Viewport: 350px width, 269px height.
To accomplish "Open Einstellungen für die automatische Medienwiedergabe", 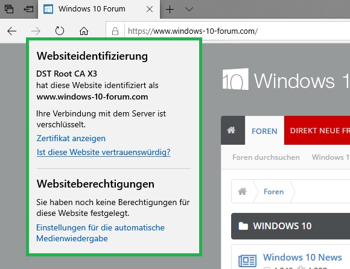I will pos(100,233).
